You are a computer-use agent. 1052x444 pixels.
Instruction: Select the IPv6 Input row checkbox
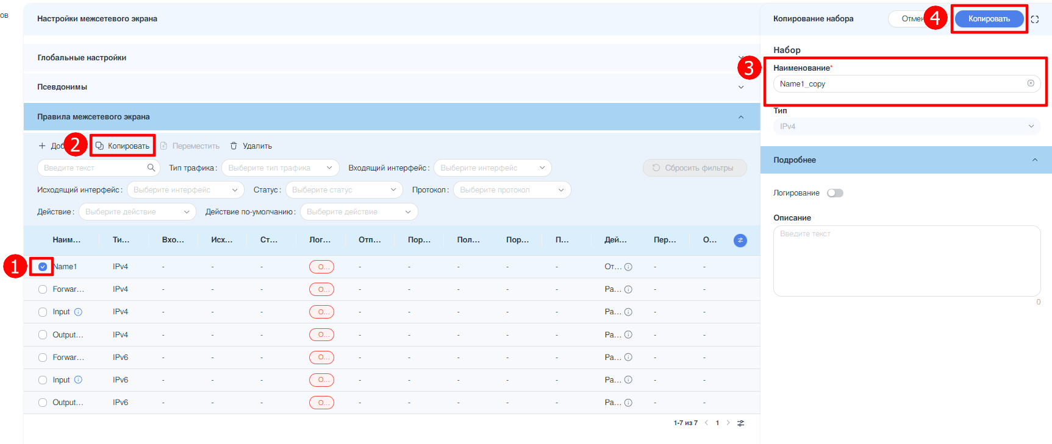(43, 380)
